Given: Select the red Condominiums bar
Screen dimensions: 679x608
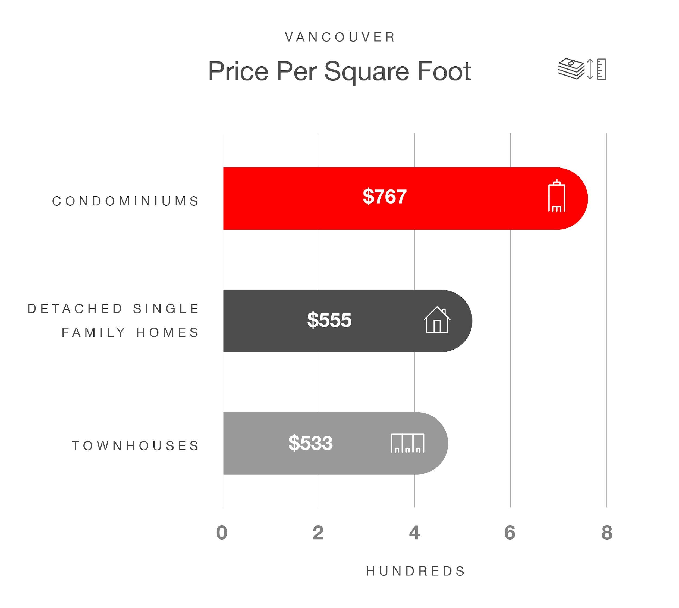Looking at the screenshot, I should pyautogui.click(x=405, y=198).
